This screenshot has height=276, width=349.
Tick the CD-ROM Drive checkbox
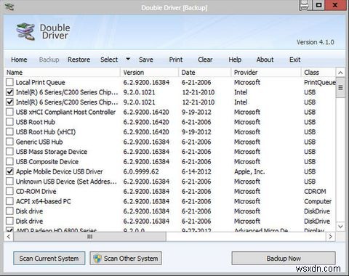[x=9, y=192]
